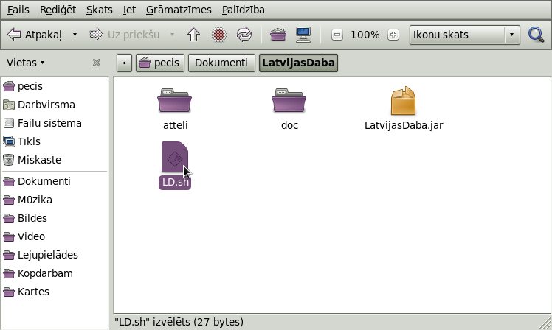Click the atteli folder name label
The width and height of the screenshot is (552, 330).
176,125
